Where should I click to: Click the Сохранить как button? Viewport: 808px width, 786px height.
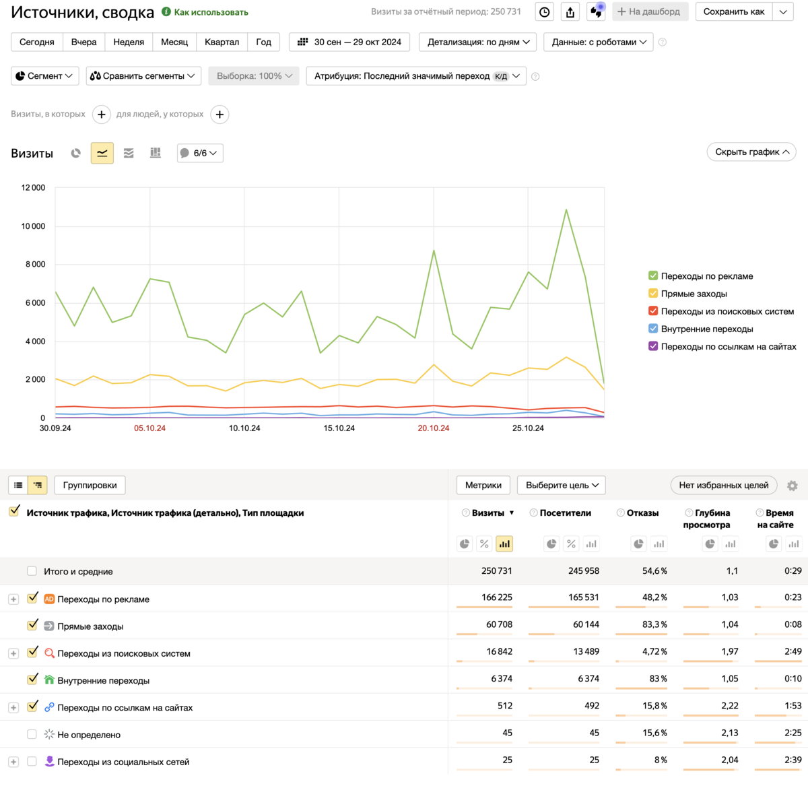coord(734,12)
